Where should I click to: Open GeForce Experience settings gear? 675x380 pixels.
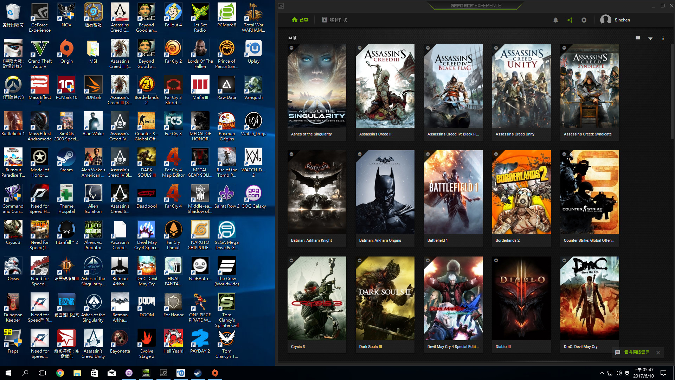click(584, 20)
